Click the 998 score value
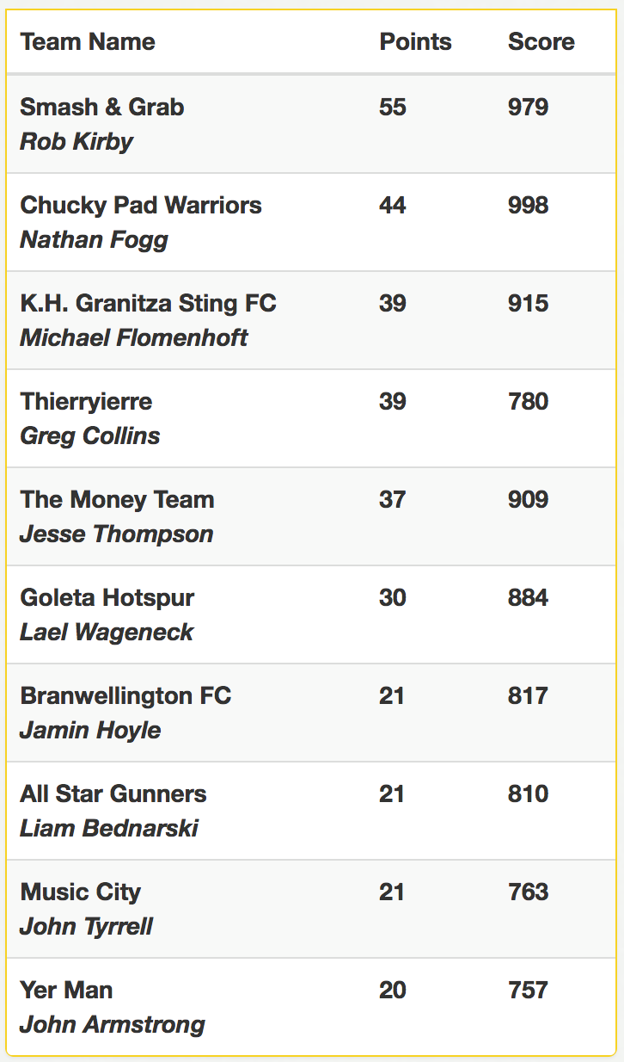Image resolution: width=624 pixels, height=1062 pixels. tap(528, 205)
